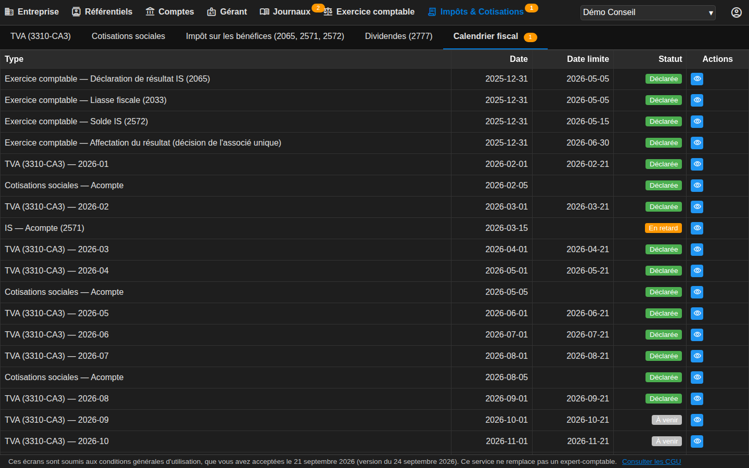View the Liasse fiscale (2033) row details
749x468 pixels.
697,100
